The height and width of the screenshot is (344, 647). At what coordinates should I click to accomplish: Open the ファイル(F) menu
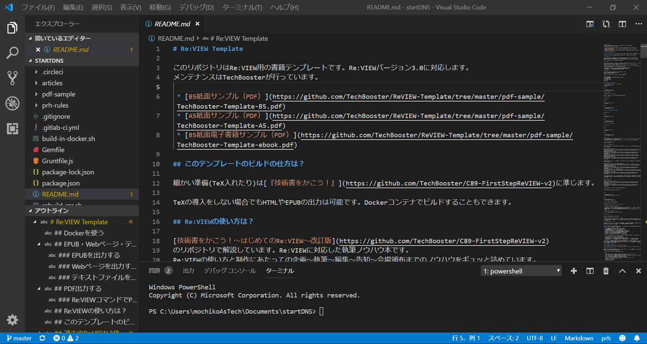tap(38, 8)
